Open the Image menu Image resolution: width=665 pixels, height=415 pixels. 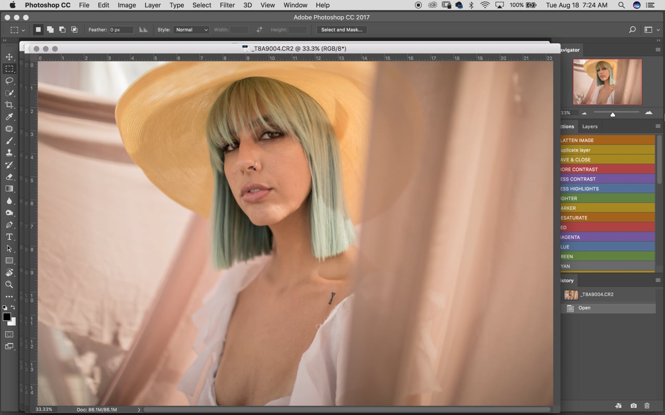point(127,5)
